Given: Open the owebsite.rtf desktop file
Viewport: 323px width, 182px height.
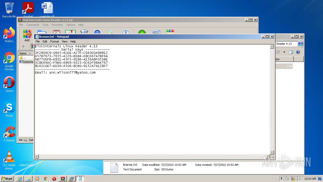Looking at the screenshot, I should pyautogui.click(x=47, y=10).
